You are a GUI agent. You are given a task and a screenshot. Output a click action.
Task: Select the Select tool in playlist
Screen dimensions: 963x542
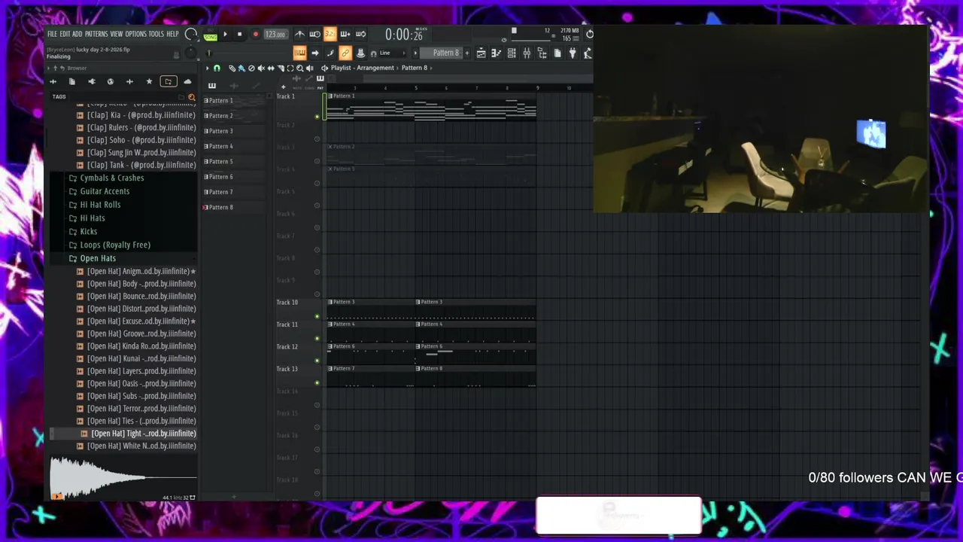coord(290,68)
